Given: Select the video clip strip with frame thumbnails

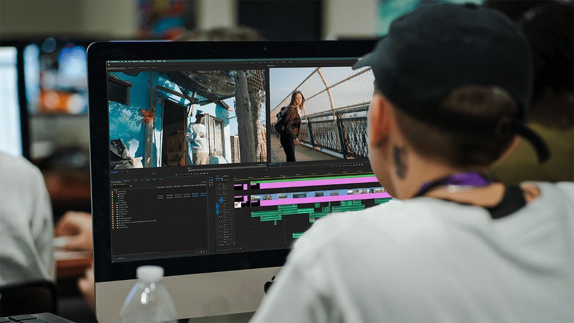Looking at the screenshot, I should [318, 194].
